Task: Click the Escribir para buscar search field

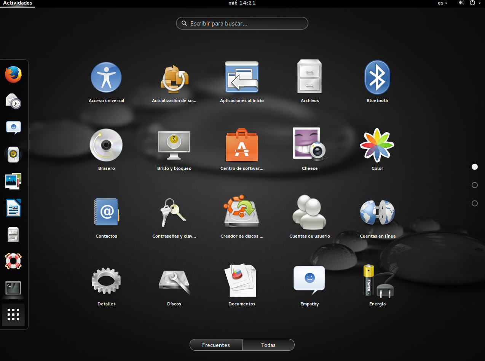Action: click(242, 23)
